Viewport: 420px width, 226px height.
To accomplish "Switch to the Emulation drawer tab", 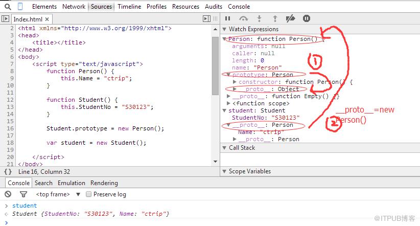I will coord(71,183).
